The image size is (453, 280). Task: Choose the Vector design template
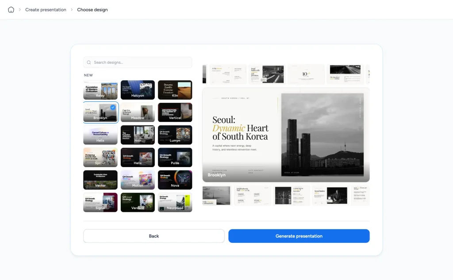point(100,180)
